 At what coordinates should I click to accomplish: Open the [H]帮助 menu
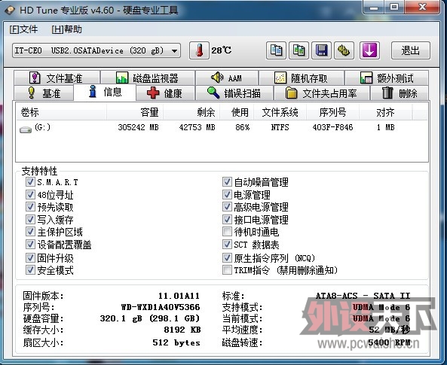pyautogui.click(x=66, y=29)
